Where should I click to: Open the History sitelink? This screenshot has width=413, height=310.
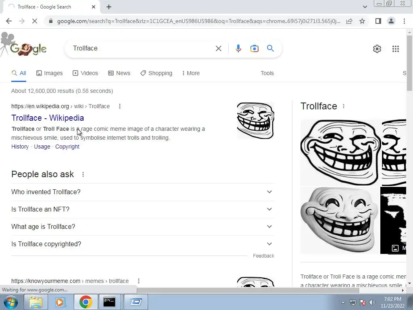pyautogui.click(x=20, y=147)
